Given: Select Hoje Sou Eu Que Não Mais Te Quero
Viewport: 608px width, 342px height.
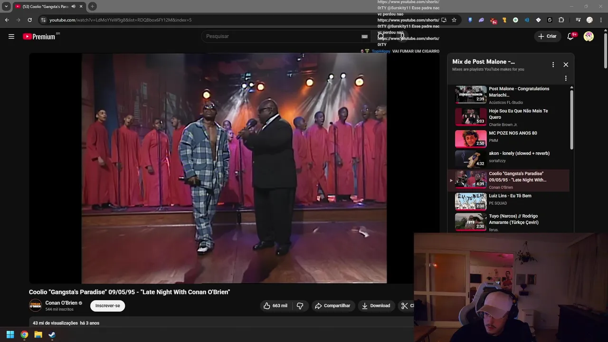Looking at the screenshot, I should pyautogui.click(x=518, y=114).
